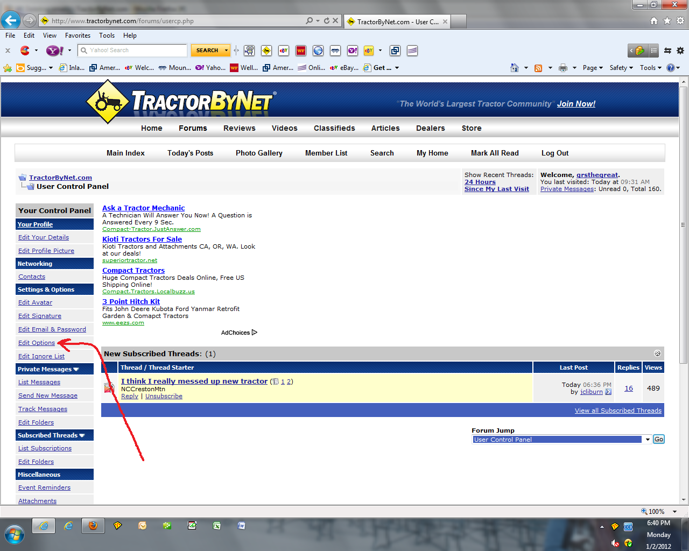Click the browser Favorites star icon
689x551 pixels.
click(667, 20)
